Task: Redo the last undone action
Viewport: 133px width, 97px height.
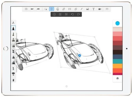Action: tap(38, 9)
